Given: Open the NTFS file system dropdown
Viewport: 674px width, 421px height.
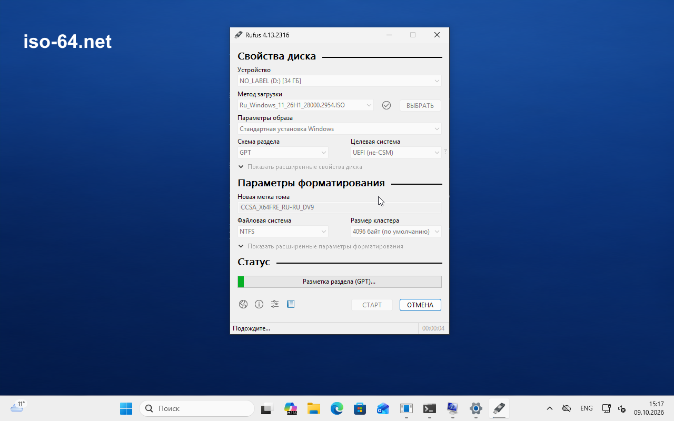Looking at the screenshot, I should coord(283,232).
